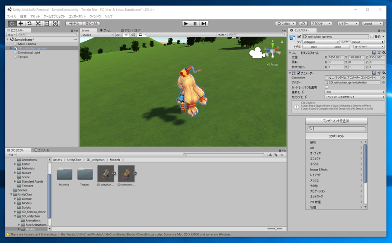Toggle Hierarchy panel lock icon
The height and width of the screenshot is (243, 392).
[x=72, y=30]
